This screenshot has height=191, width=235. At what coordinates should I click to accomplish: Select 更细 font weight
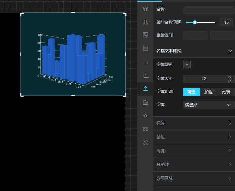click(226, 92)
